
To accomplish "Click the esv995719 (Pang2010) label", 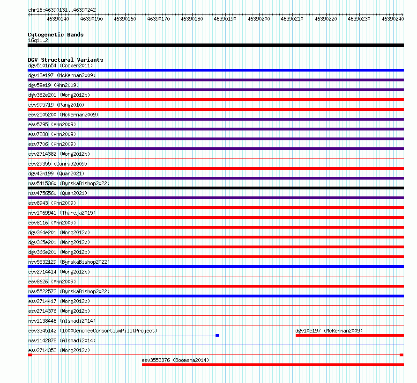I will click(56, 105).
